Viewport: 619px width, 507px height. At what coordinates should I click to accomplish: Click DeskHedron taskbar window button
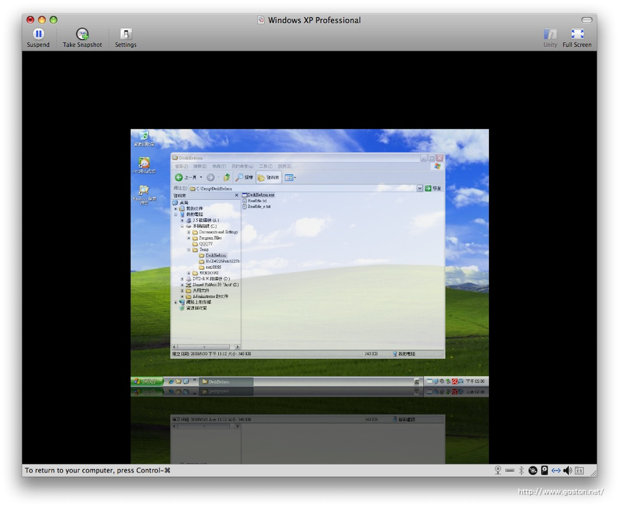226,382
